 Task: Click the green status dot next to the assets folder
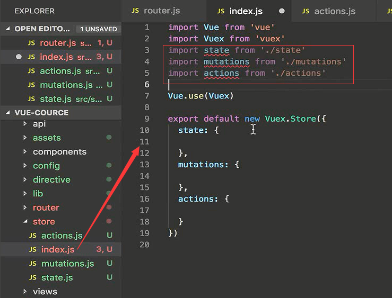tap(109, 138)
